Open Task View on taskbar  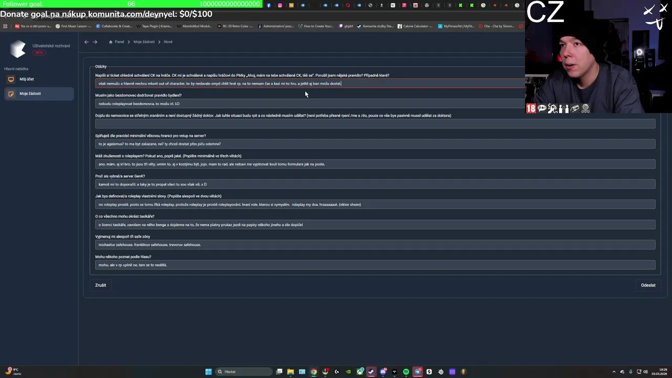tap(279, 372)
